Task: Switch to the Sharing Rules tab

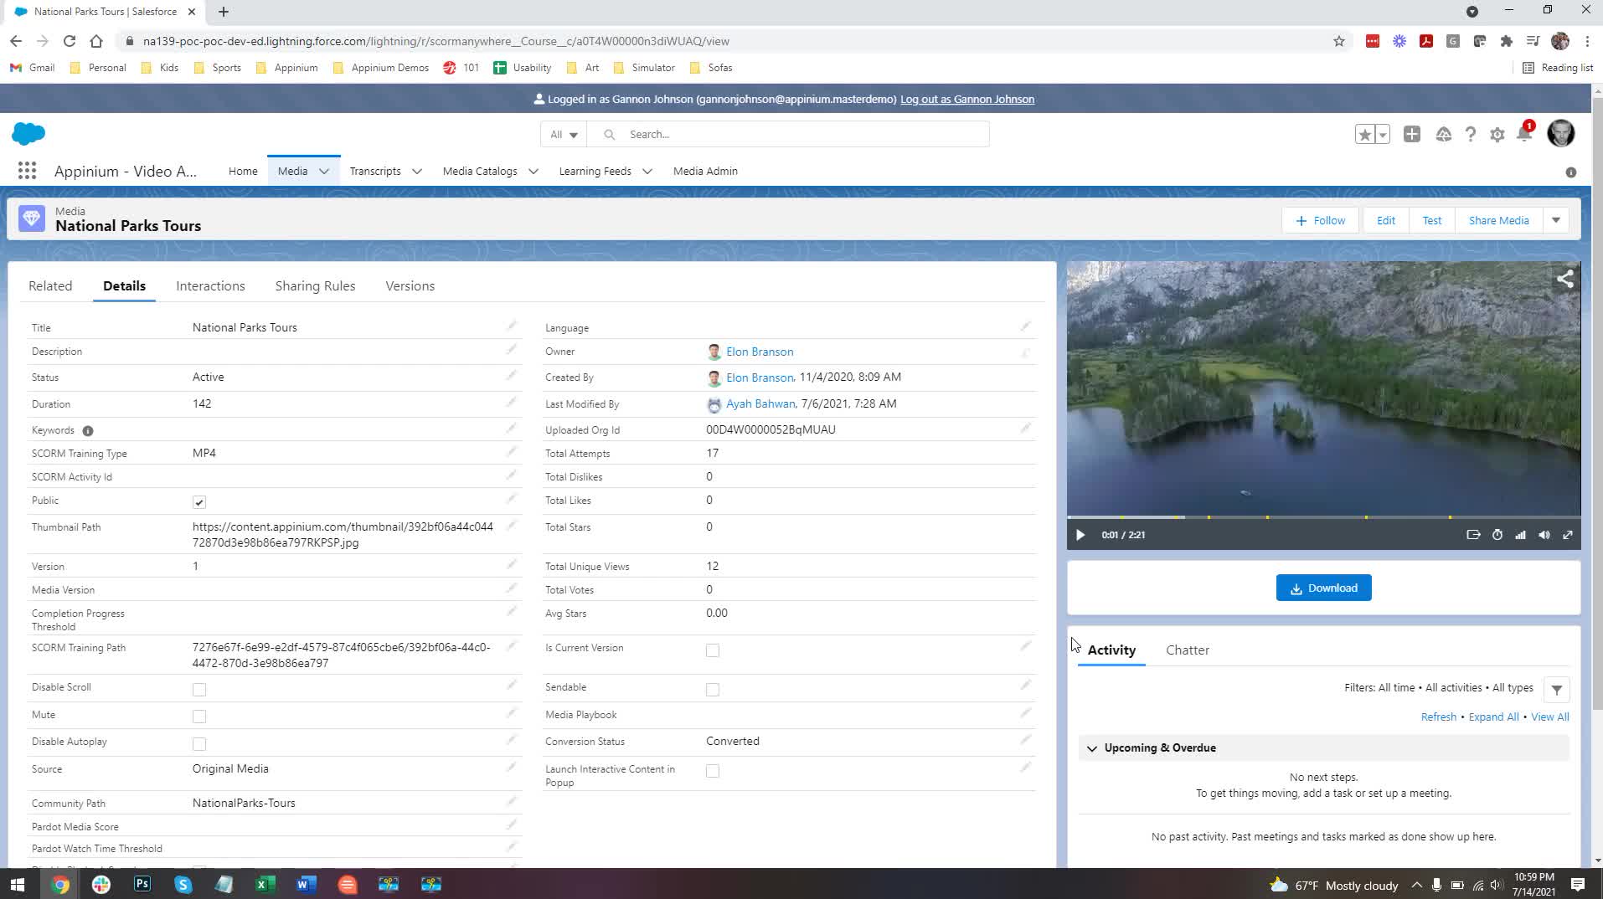Action: (x=315, y=285)
